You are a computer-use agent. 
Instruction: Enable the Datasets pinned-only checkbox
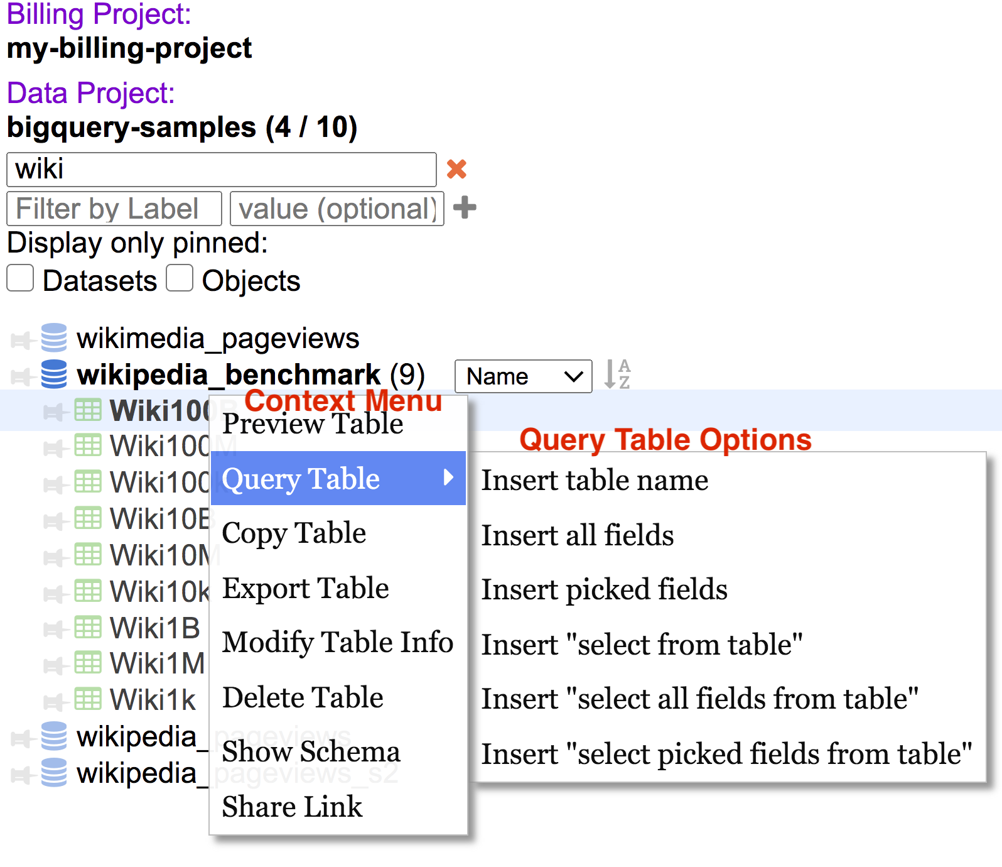click(x=20, y=278)
